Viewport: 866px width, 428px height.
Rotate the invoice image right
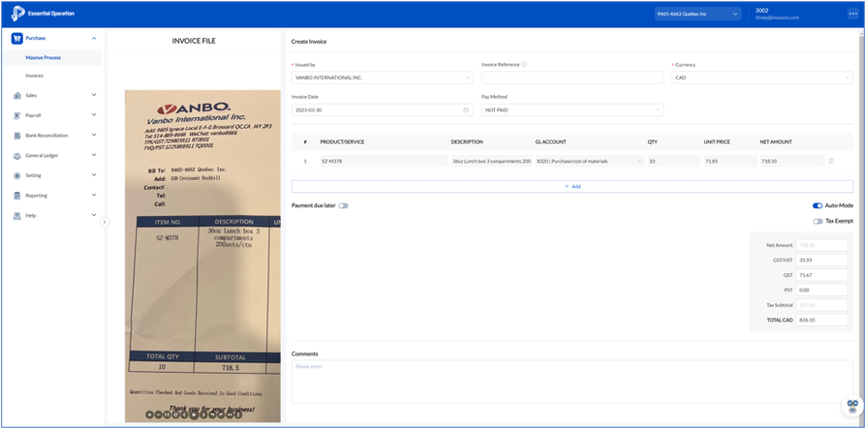click(221, 415)
